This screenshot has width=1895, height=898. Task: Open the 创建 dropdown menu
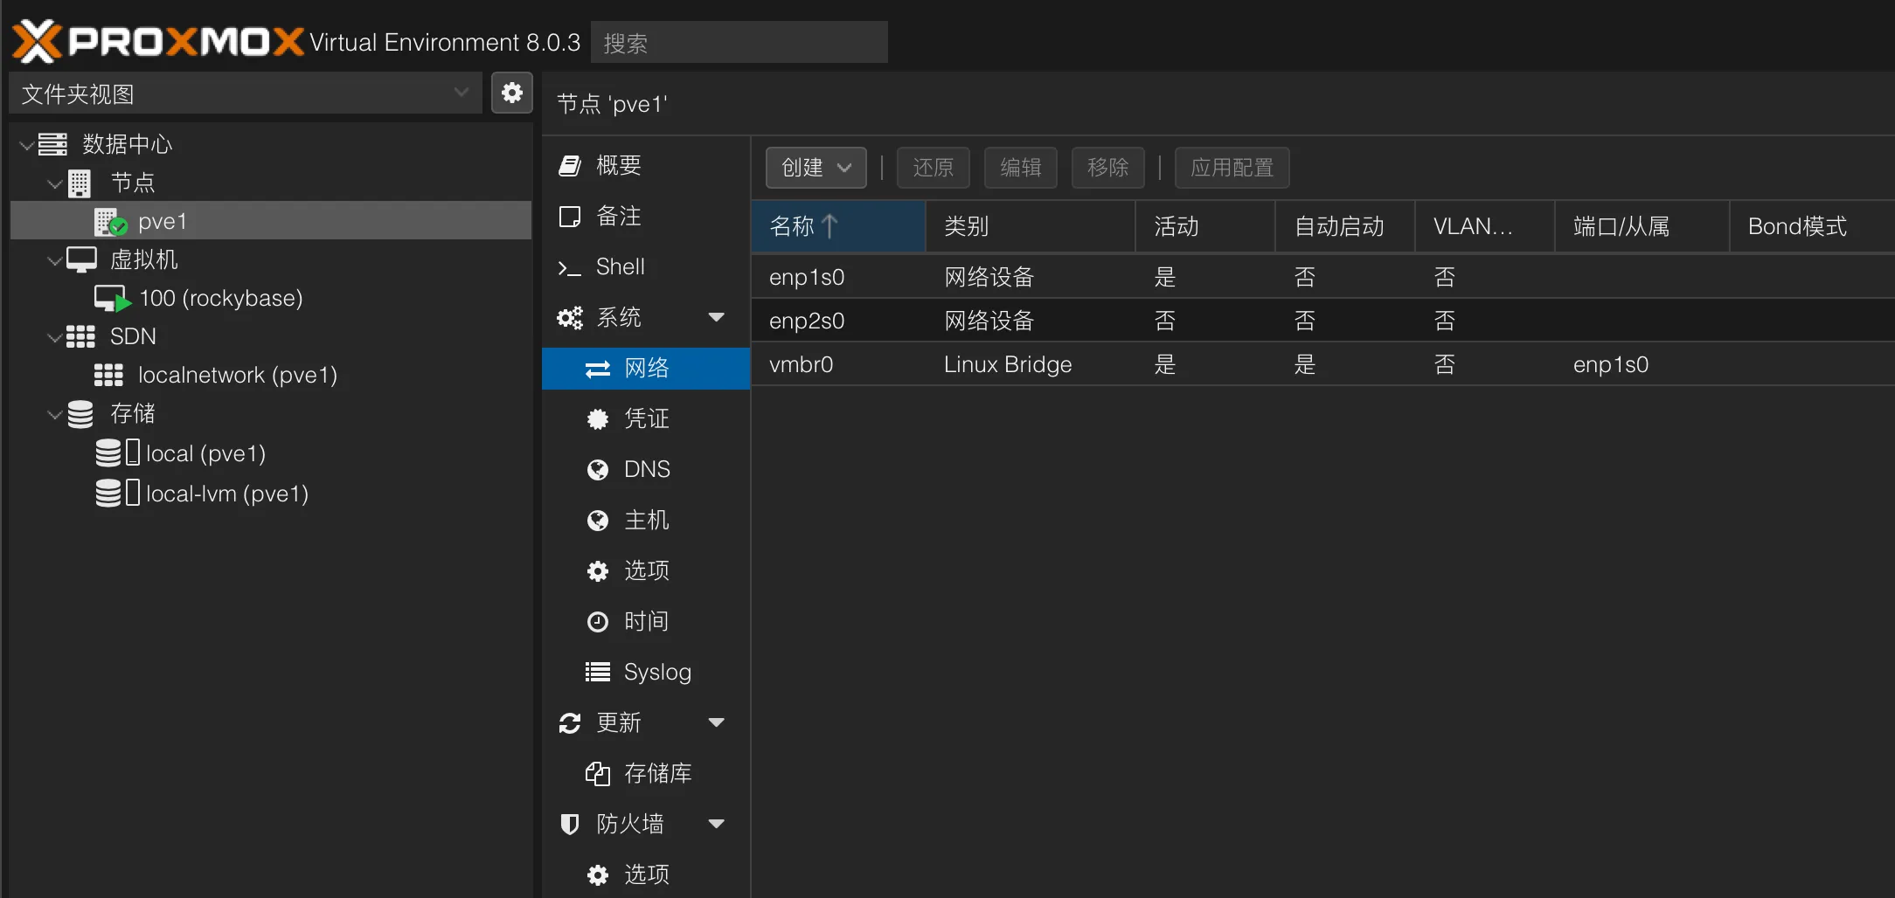point(815,167)
